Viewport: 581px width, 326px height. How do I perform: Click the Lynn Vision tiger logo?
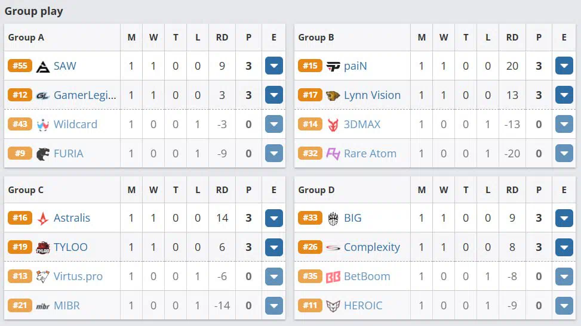click(x=333, y=95)
